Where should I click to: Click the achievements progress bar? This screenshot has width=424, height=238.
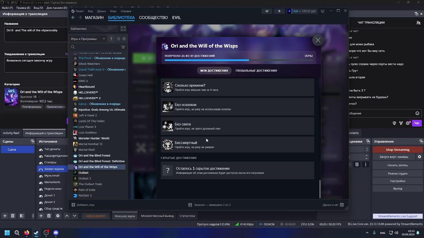pos(238,60)
